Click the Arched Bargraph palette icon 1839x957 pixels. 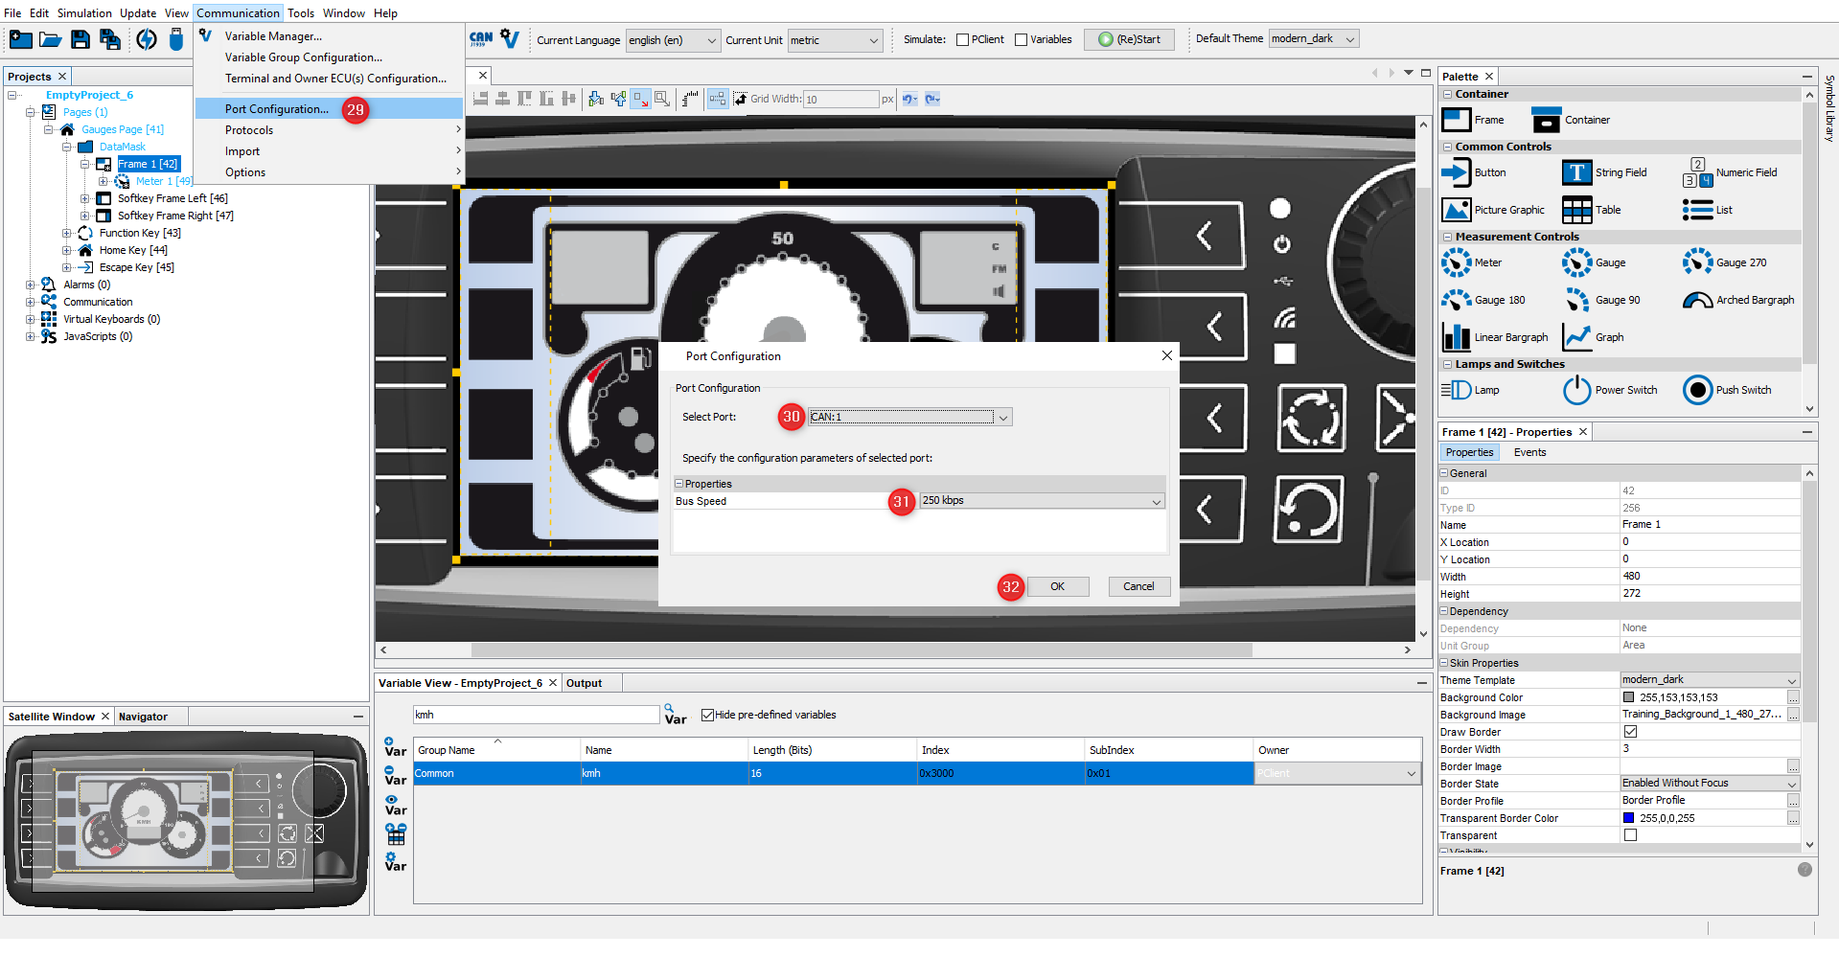pyautogui.click(x=1697, y=300)
